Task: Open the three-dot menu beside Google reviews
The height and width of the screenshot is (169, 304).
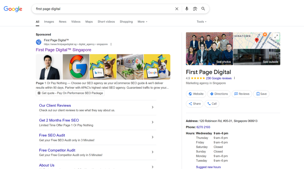Action: pos(234,78)
